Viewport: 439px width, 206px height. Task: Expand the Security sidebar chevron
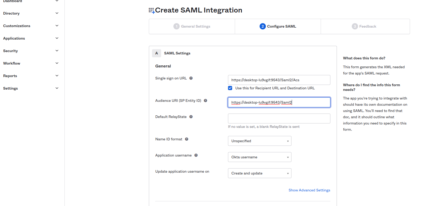tap(57, 51)
